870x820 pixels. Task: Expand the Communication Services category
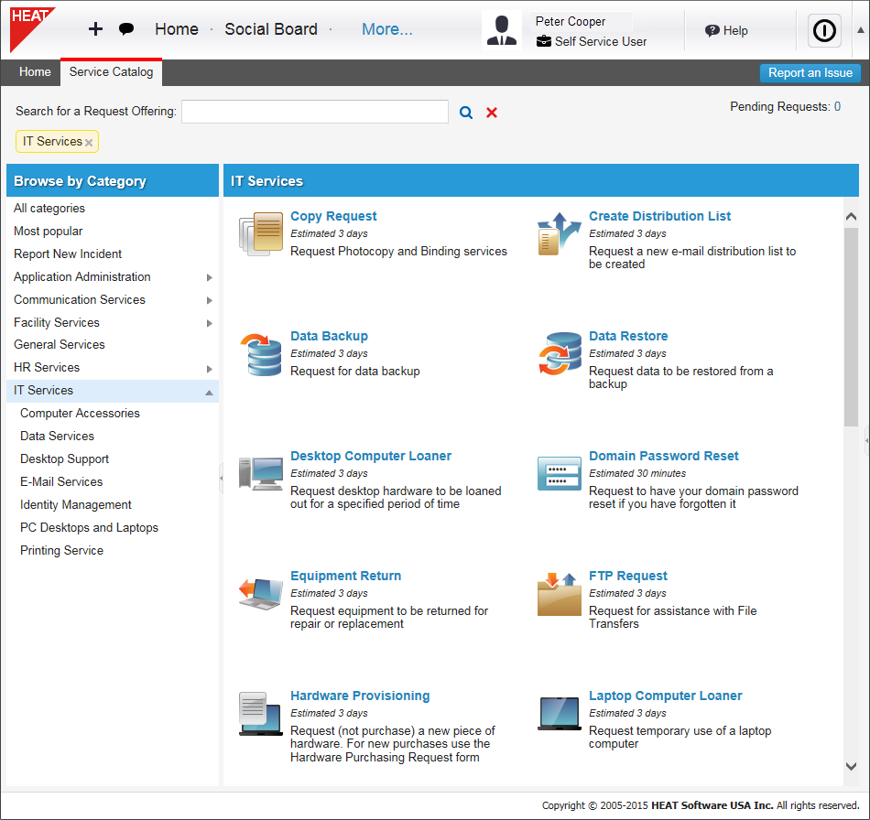211,299
